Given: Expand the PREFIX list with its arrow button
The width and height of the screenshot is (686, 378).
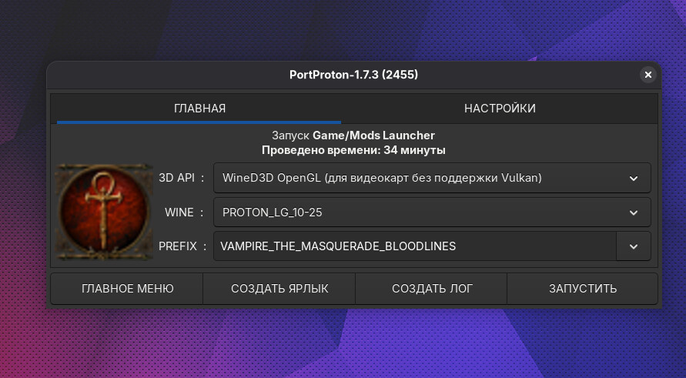Looking at the screenshot, I should pos(633,246).
